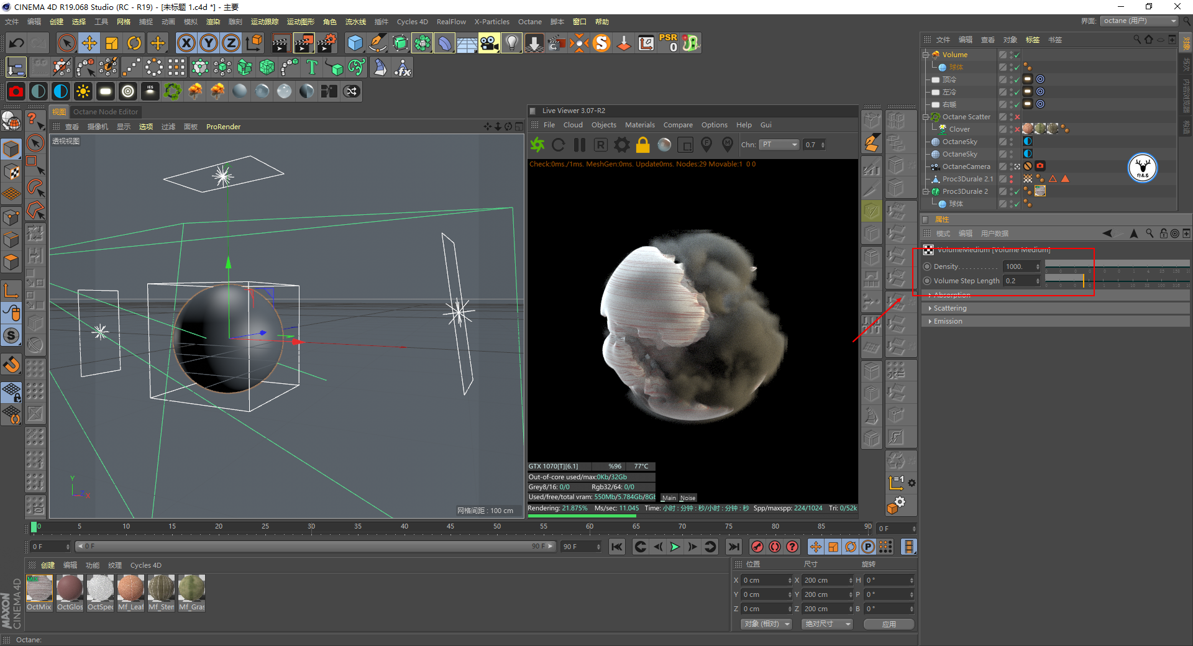Click the Octane Live Viewer red camera icon
Image resolution: width=1193 pixels, height=646 pixels.
point(16,92)
